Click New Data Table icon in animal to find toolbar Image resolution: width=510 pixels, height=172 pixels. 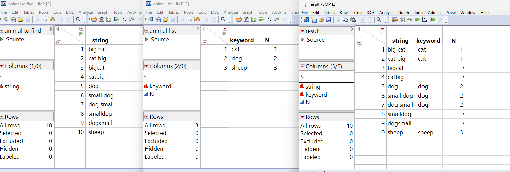[x=5, y=19]
